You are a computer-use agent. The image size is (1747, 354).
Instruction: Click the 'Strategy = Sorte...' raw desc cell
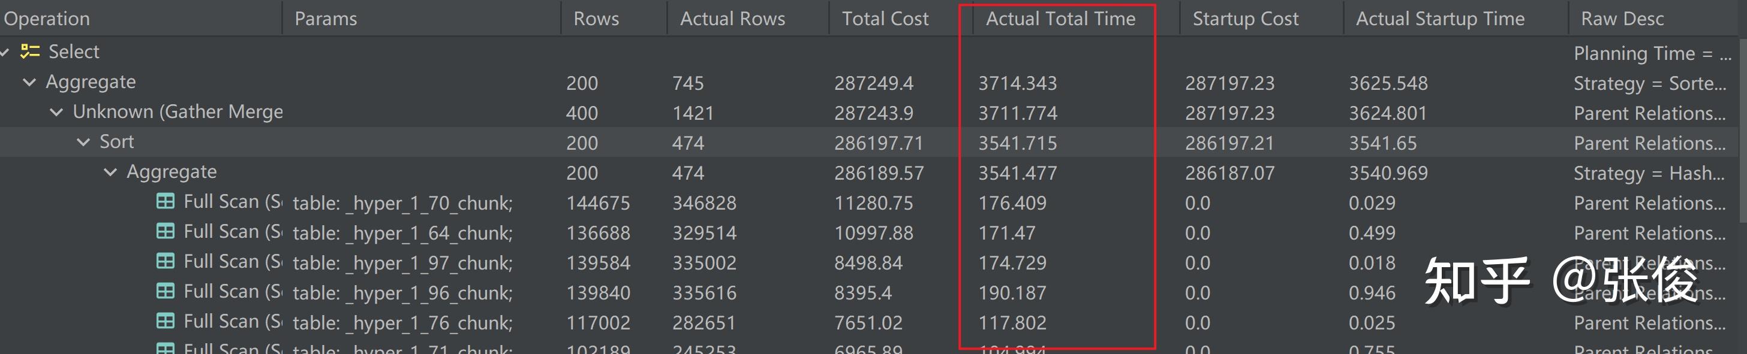(1649, 83)
